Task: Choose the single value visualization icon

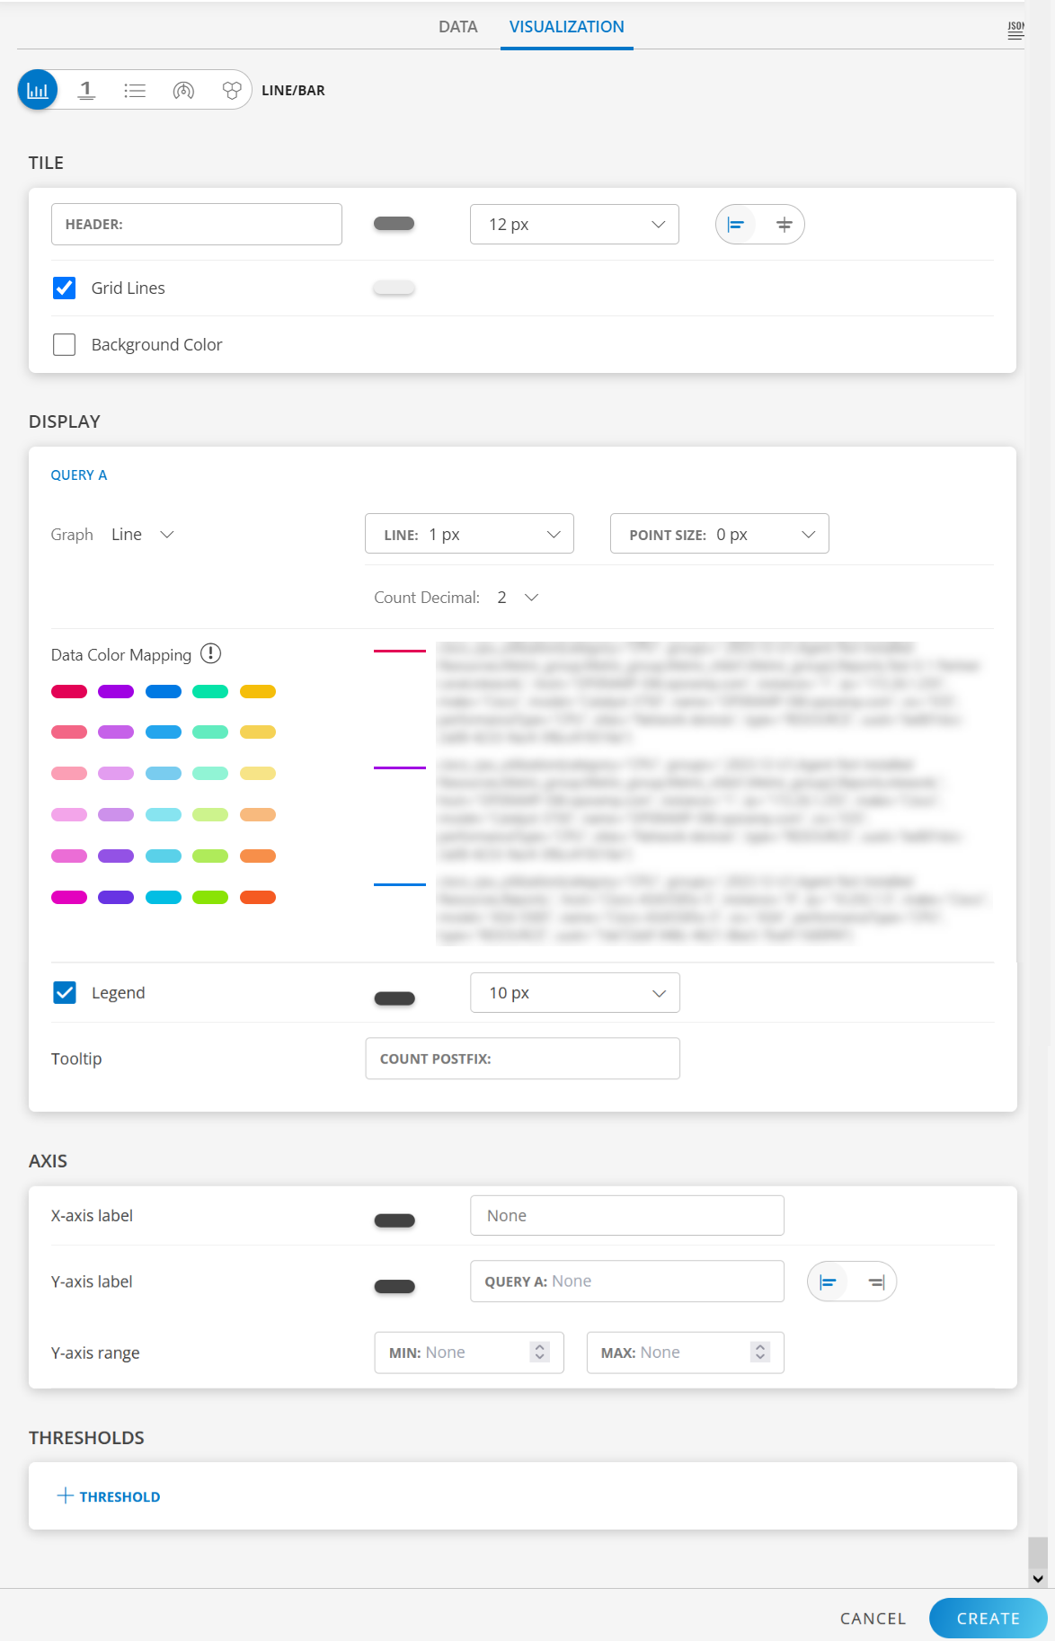Action: pos(86,90)
